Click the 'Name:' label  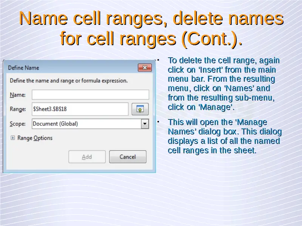(x=17, y=95)
